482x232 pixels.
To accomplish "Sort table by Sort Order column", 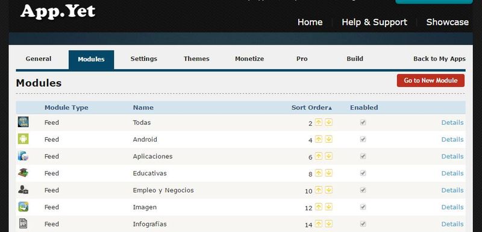I will tap(311, 107).
